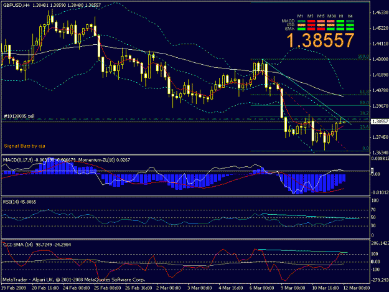Screen dimensions: 389x292
Task: Click the MACD -0.01012 axis value
Action: [380, 192]
